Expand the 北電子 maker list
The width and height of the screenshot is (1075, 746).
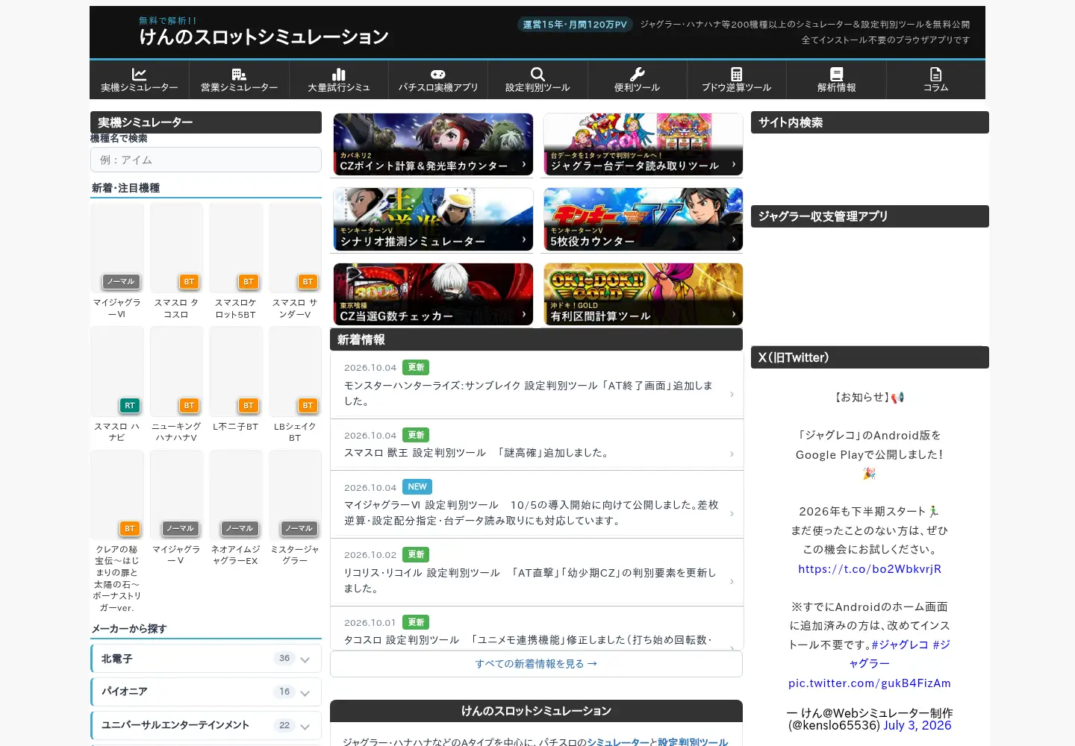tap(206, 659)
